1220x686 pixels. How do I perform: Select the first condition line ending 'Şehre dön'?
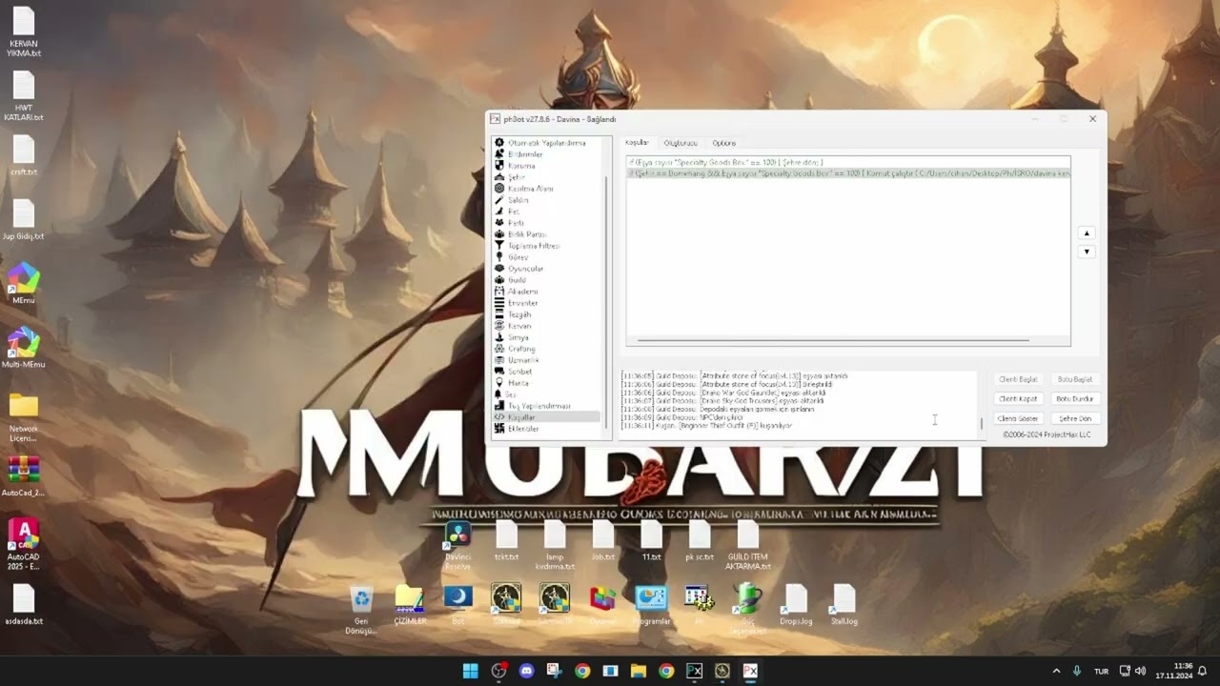848,163
